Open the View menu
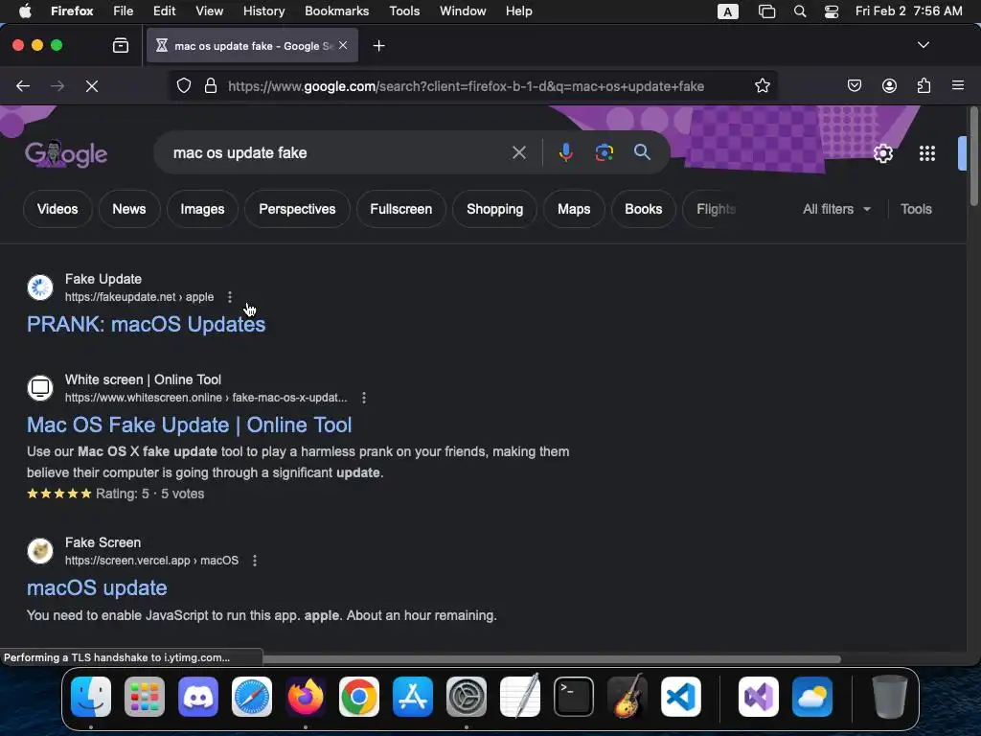 click(209, 11)
